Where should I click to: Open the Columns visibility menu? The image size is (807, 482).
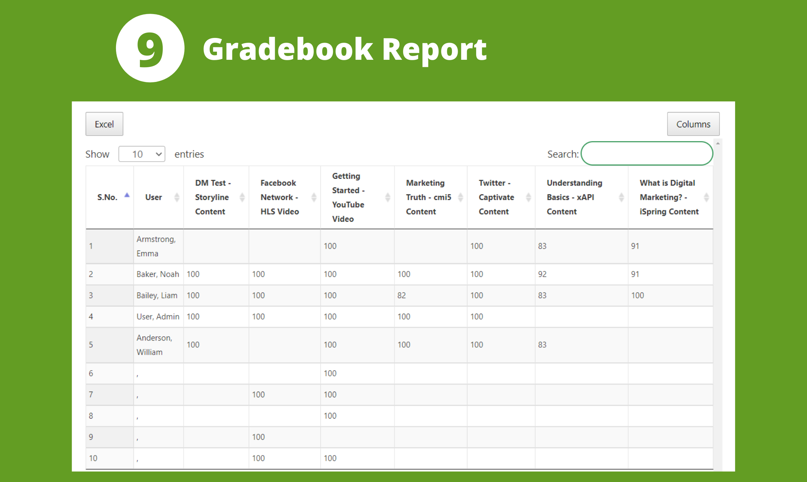click(693, 124)
